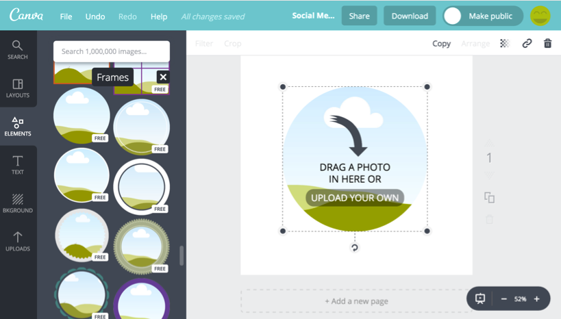
Task: Click Upload Your Own in frame
Action: pos(355,198)
